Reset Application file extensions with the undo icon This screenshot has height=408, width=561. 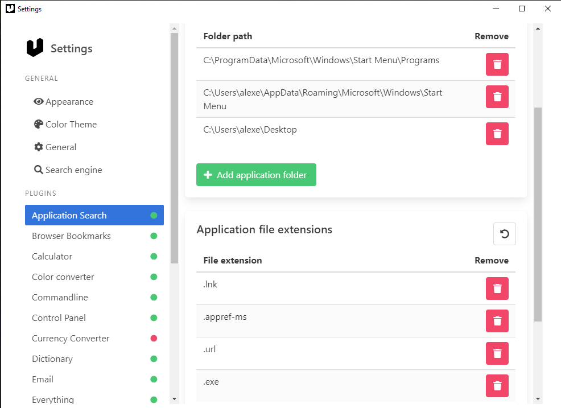[504, 234]
